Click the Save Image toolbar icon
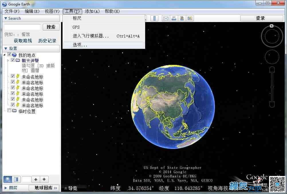The height and width of the screenshot is (194, 287). [x=182, y=18]
